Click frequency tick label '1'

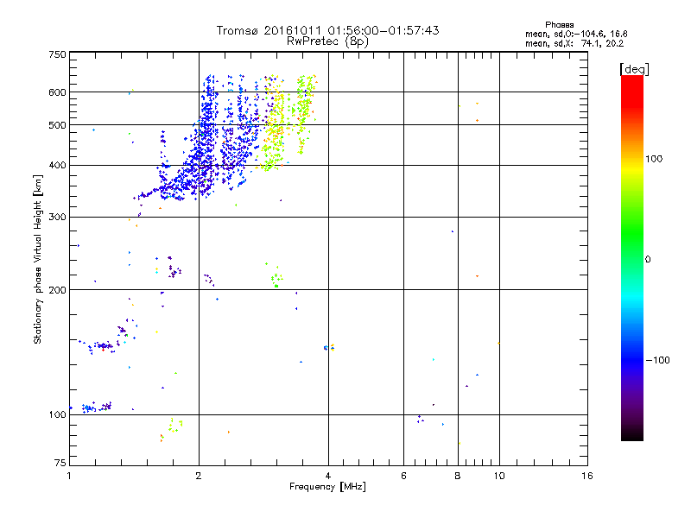click(x=69, y=476)
